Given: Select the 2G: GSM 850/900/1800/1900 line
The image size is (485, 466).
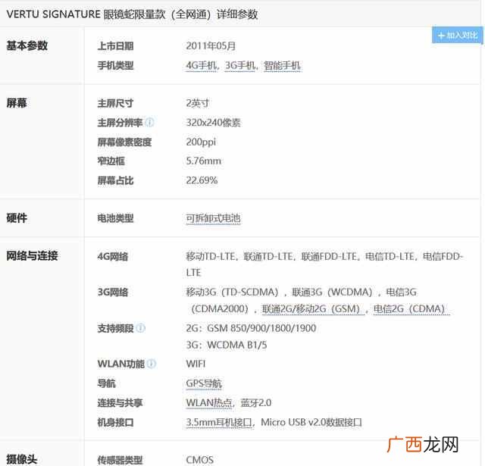Looking at the screenshot, I should (251, 328).
